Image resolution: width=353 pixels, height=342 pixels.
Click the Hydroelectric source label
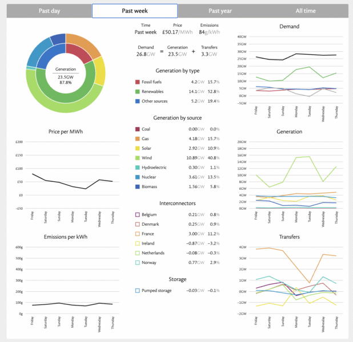click(158, 169)
